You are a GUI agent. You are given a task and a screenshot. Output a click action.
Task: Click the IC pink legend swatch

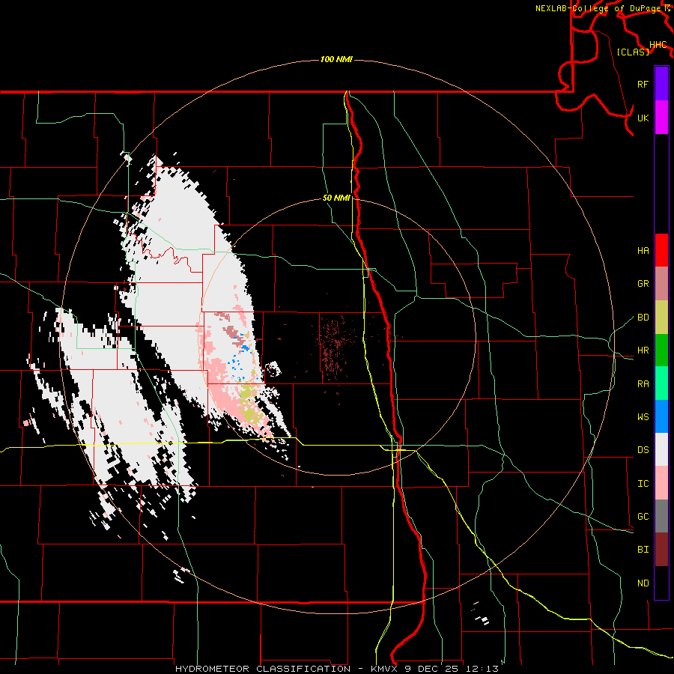[x=661, y=483]
